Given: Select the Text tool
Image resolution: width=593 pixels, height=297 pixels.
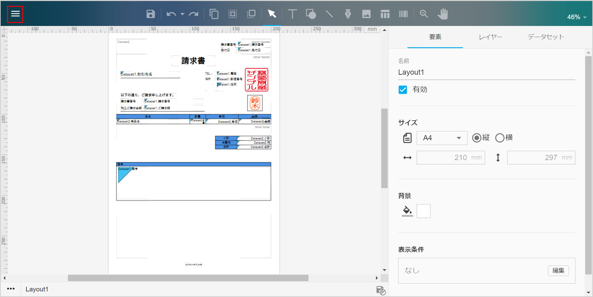Looking at the screenshot, I should (x=292, y=14).
